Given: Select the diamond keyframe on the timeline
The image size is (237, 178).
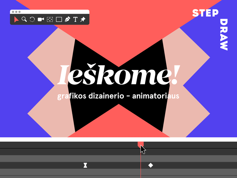Looking at the screenshot, I should (151, 165).
